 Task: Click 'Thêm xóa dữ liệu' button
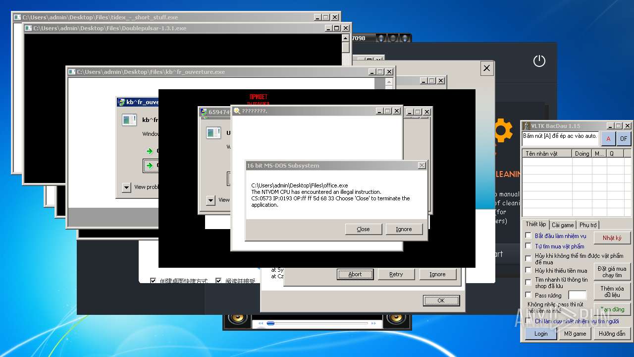click(x=612, y=292)
